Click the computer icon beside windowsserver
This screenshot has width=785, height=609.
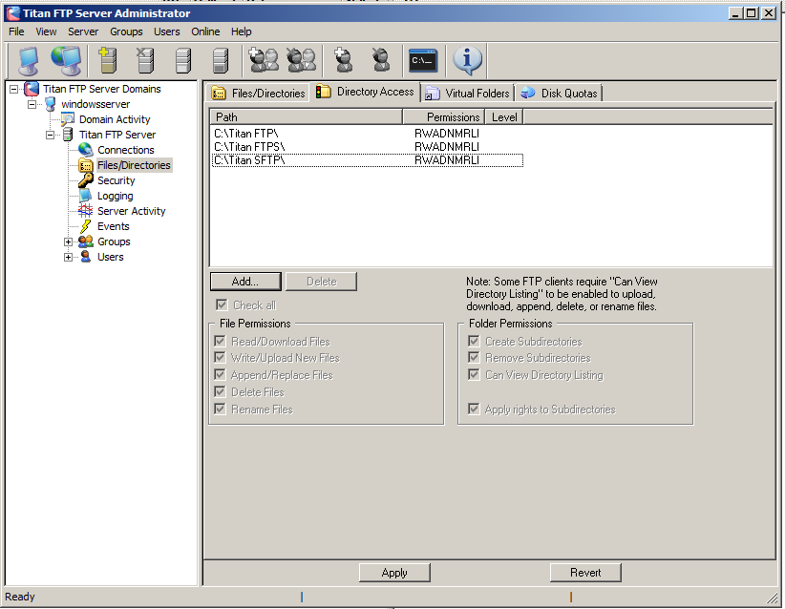coord(50,104)
